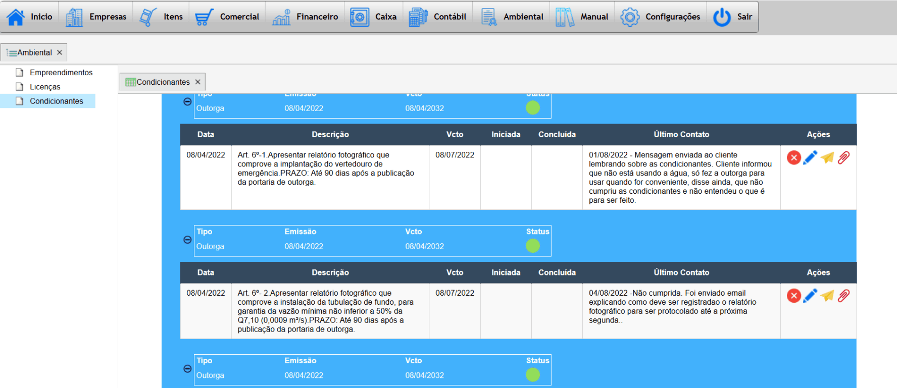Open the Contábil menu
The width and height of the screenshot is (897, 388).
pos(438,17)
